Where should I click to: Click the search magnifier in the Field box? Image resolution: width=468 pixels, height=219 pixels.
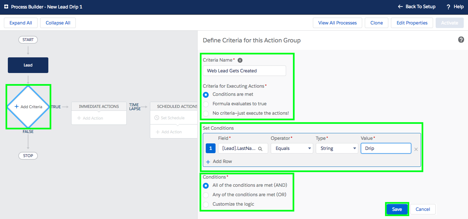260,149
